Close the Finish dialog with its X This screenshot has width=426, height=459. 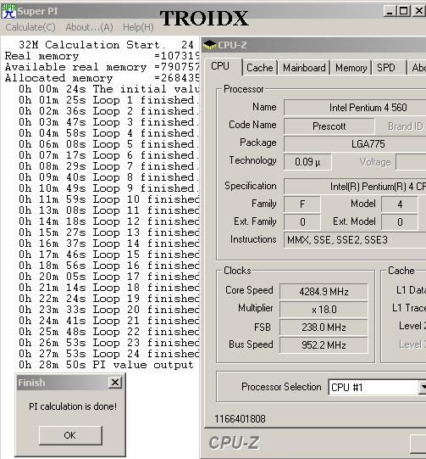coord(115,383)
